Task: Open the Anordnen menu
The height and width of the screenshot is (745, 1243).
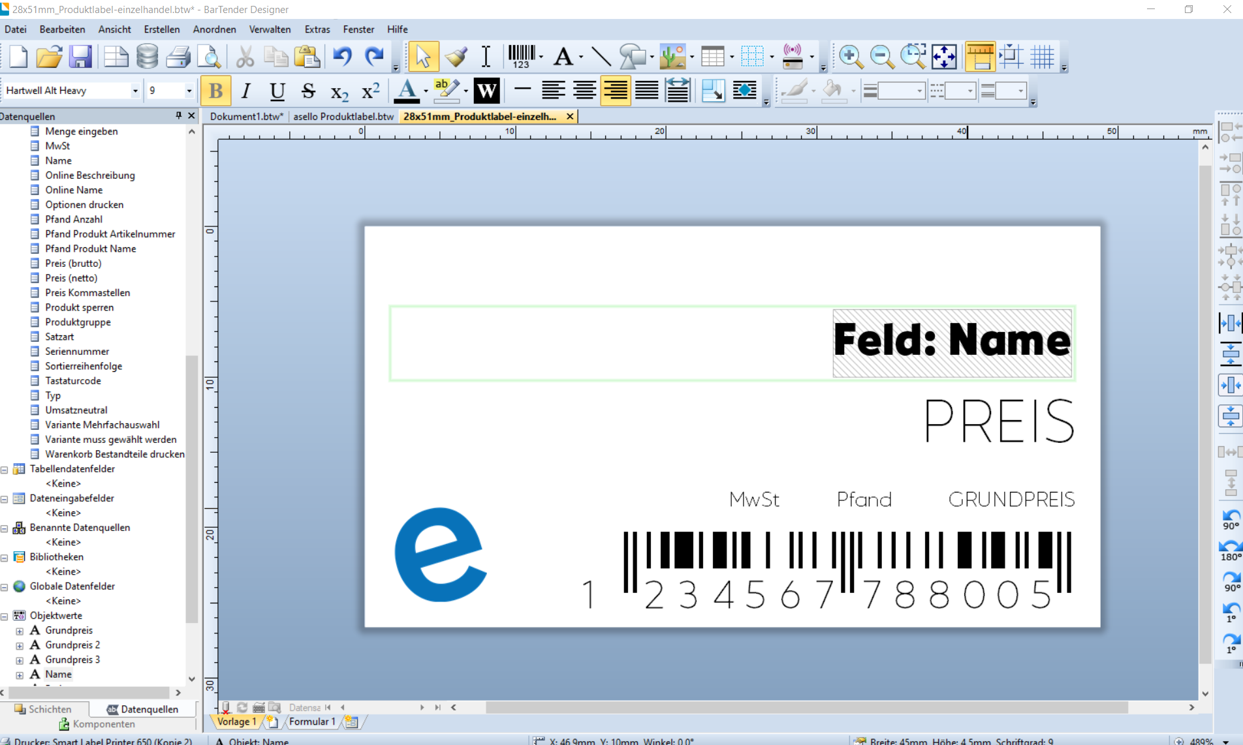Action: pyautogui.click(x=214, y=29)
